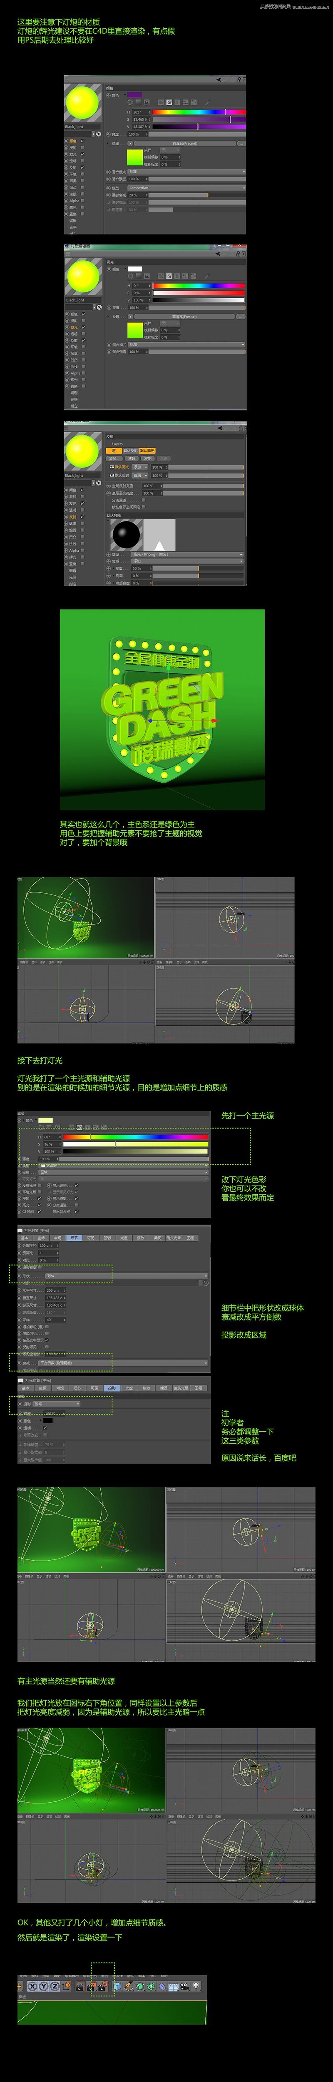
Task: Click the texture arrow button left of Fresnel
Action: point(130,143)
